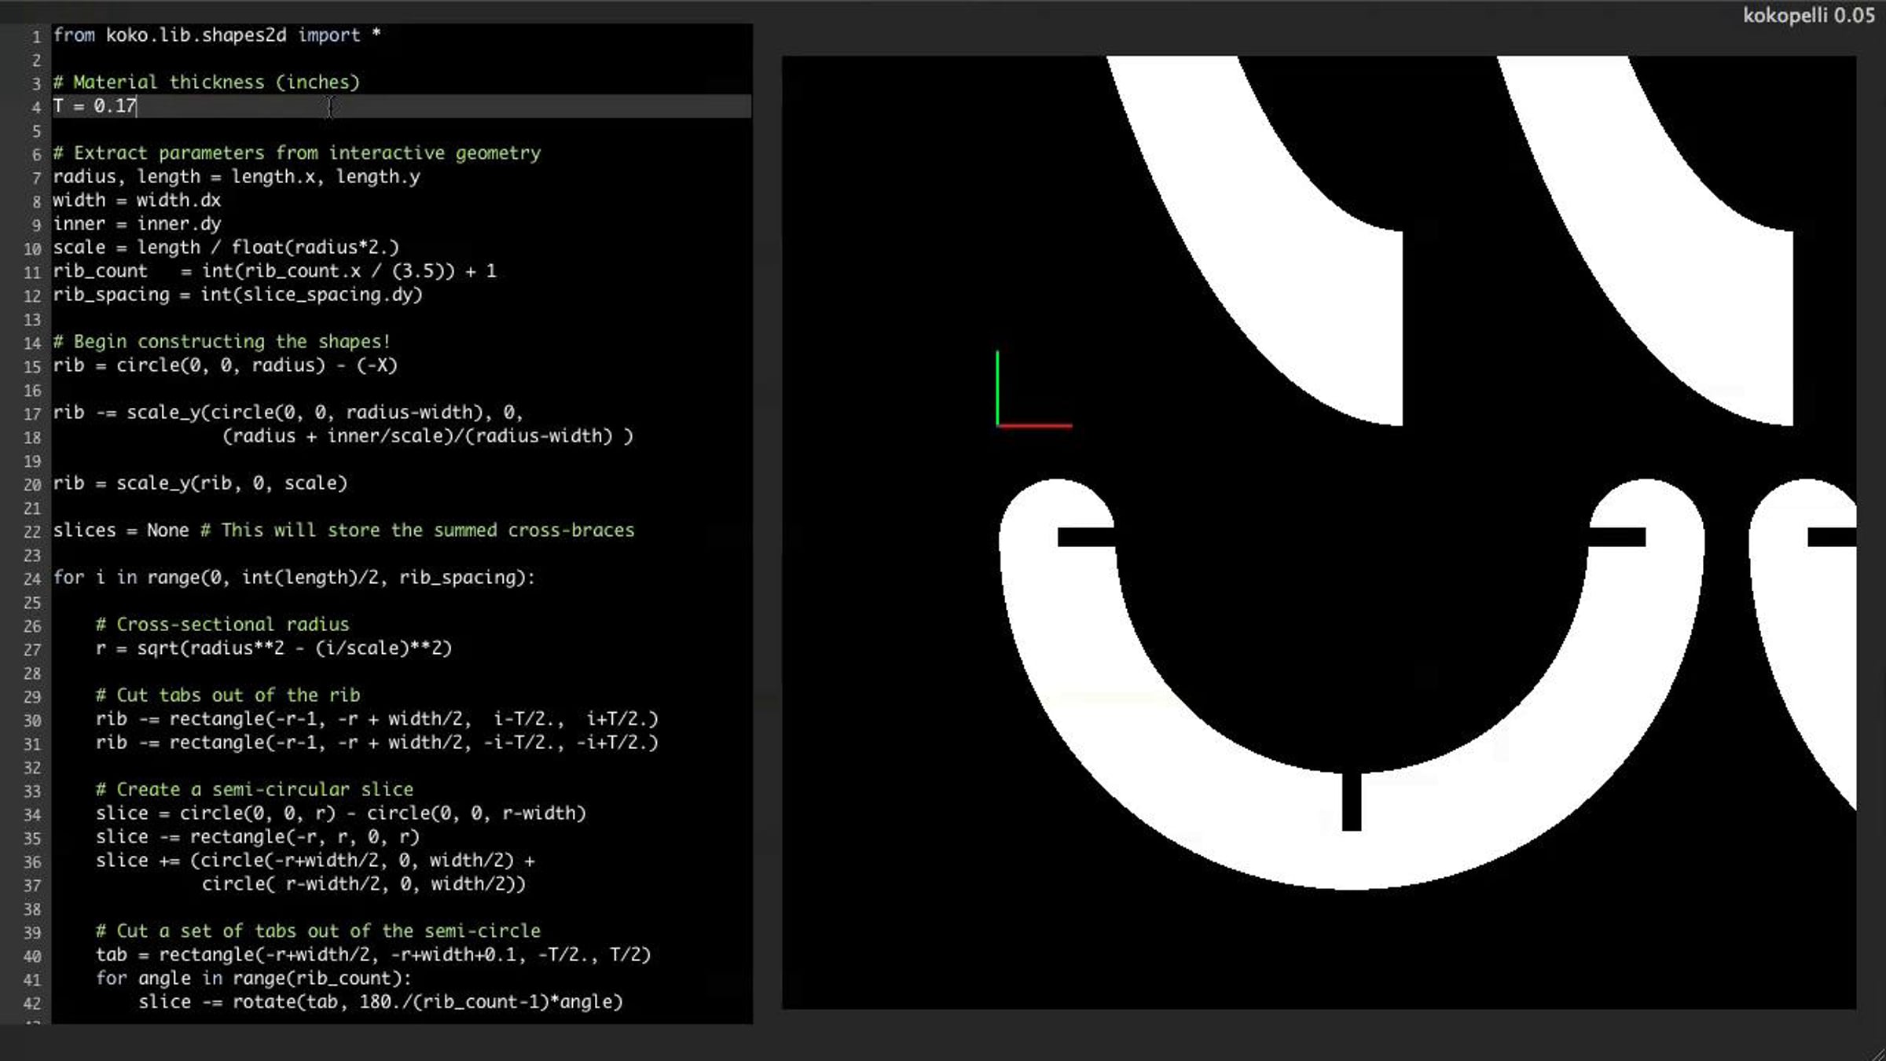The width and height of the screenshot is (1886, 1061).
Task: Click the import statement on line 1
Action: click(217, 35)
